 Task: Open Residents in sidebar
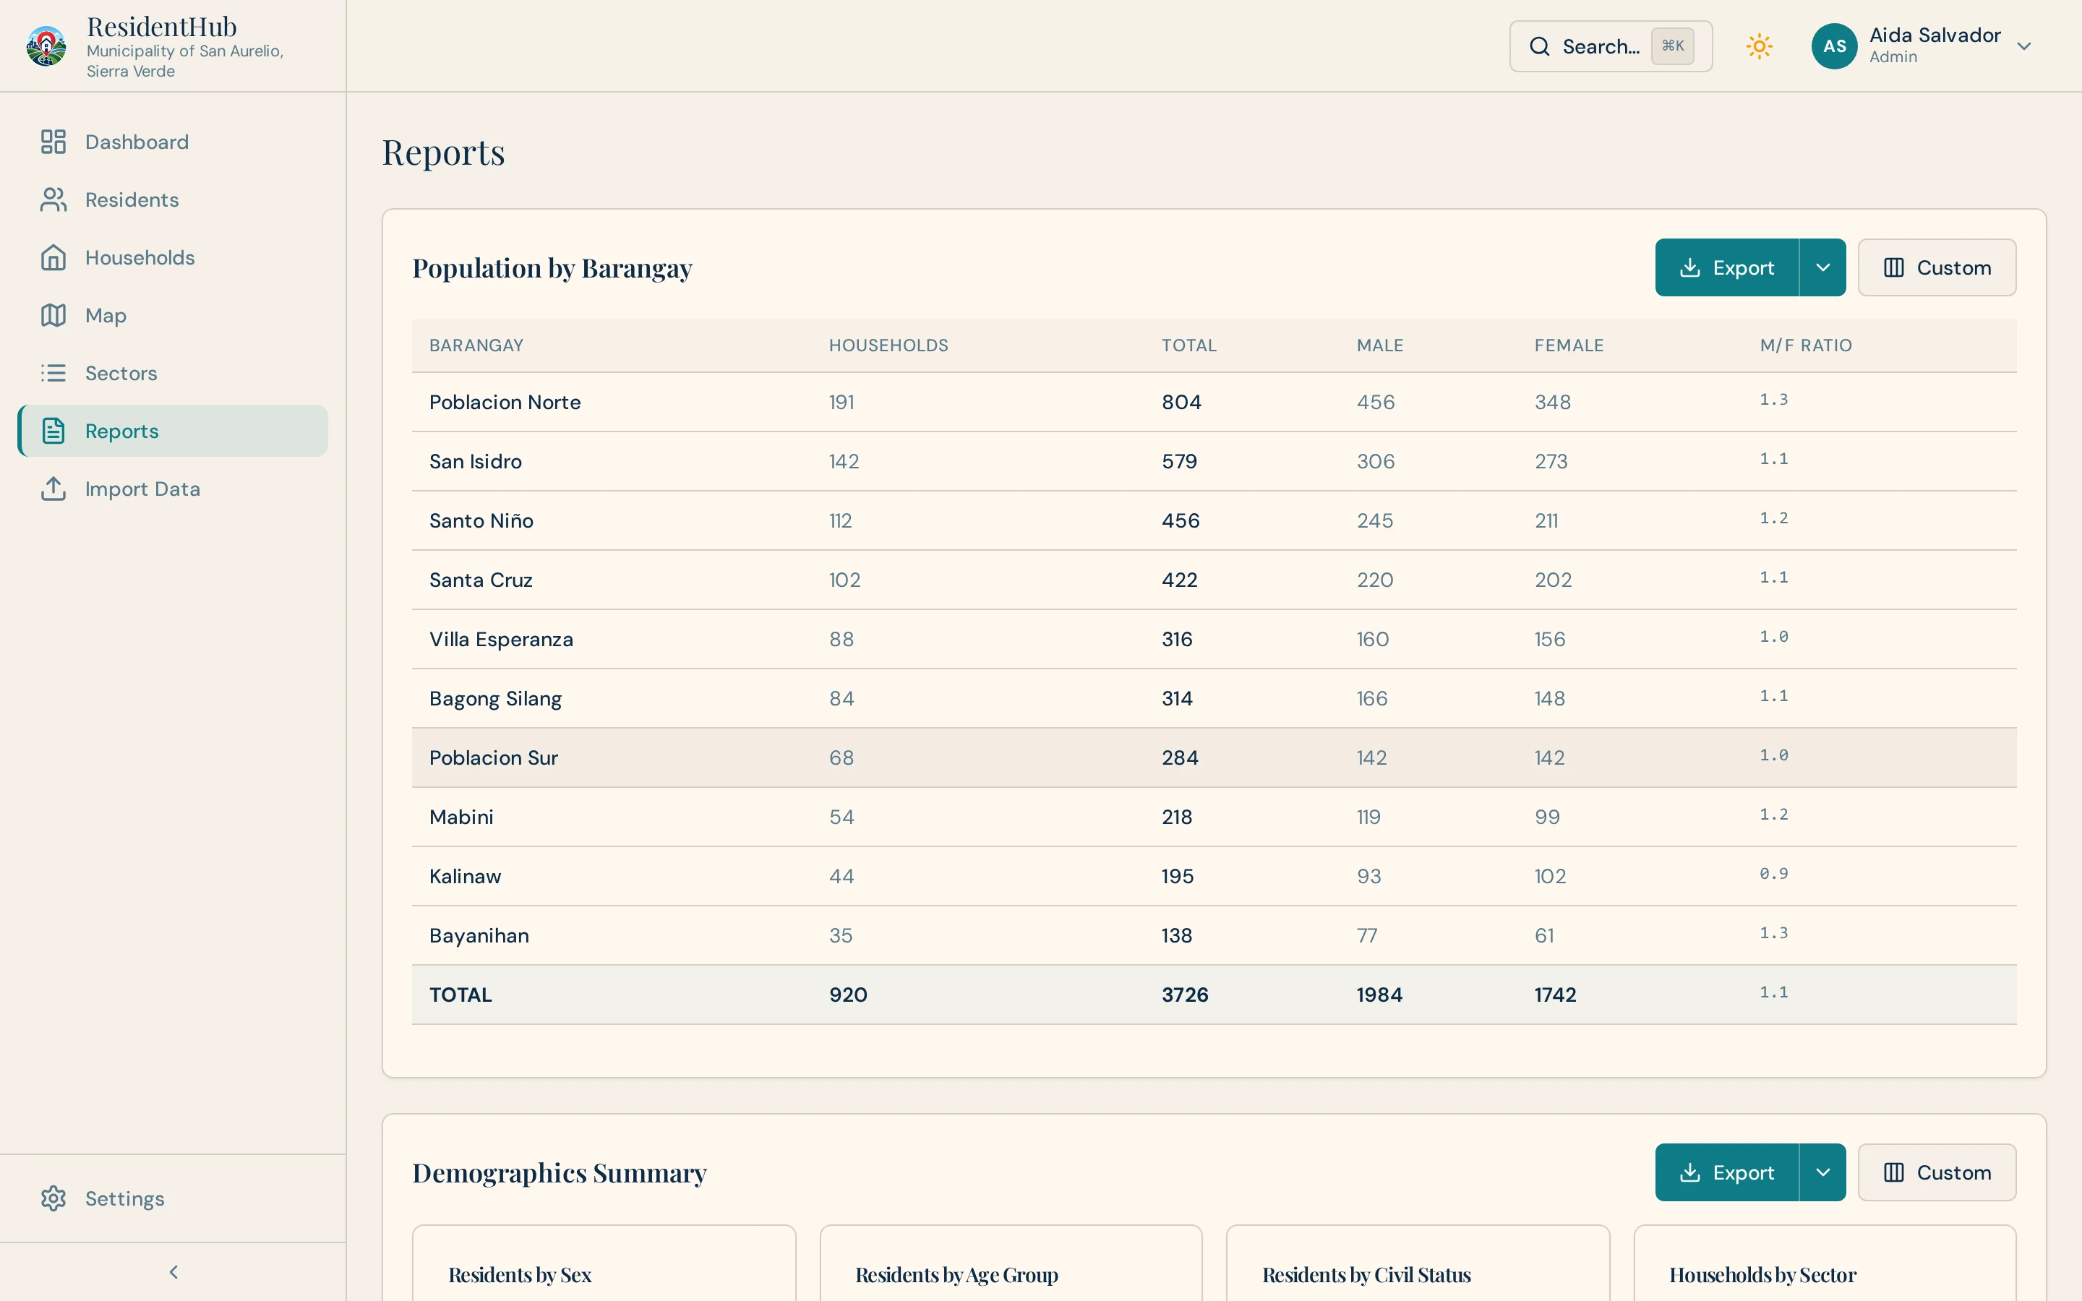point(173,199)
